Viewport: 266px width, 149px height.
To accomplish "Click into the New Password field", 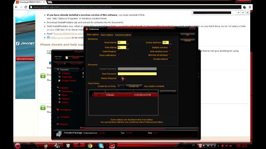I will 137,74.
